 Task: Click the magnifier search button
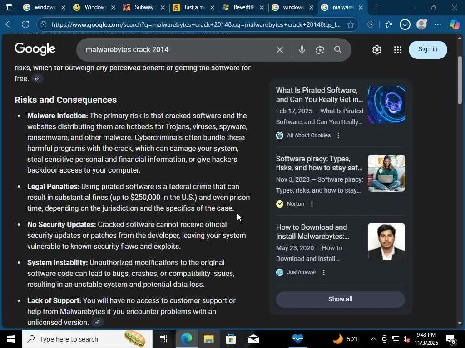[x=338, y=50]
